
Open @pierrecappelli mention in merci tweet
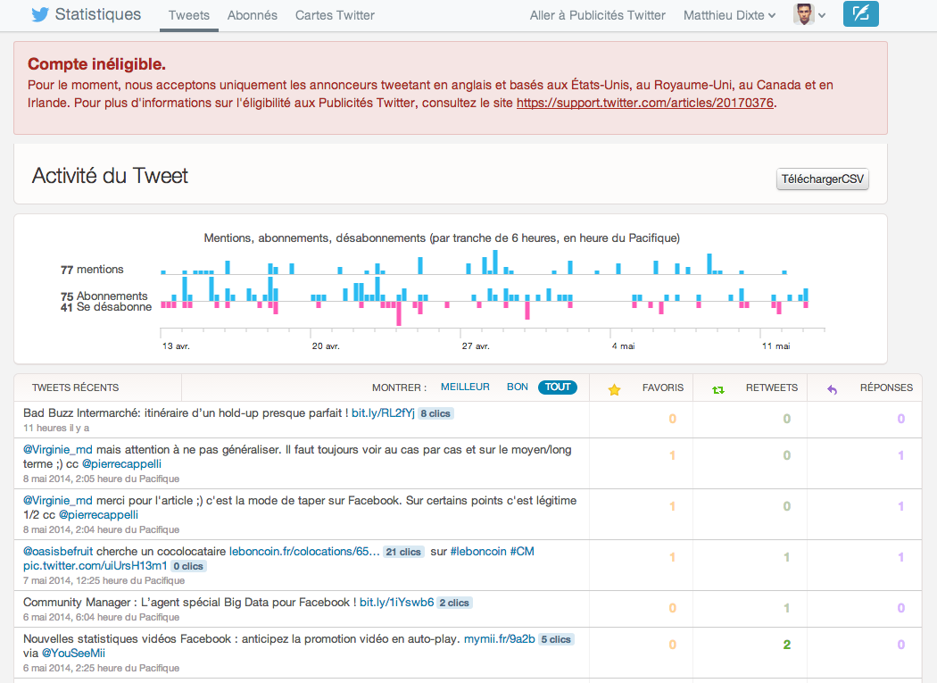point(98,515)
